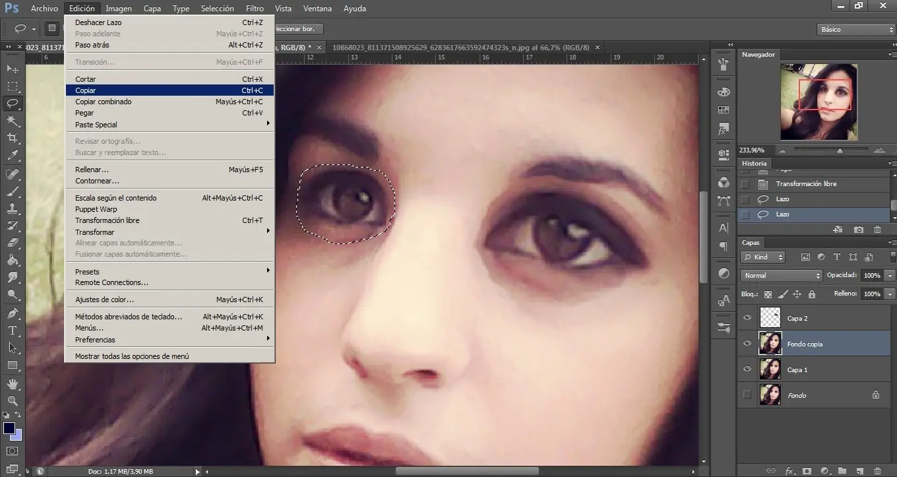Create new snapshot in Historia panel
Viewport: 897px width, 477px height.
pyautogui.click(x=859, y=230)
